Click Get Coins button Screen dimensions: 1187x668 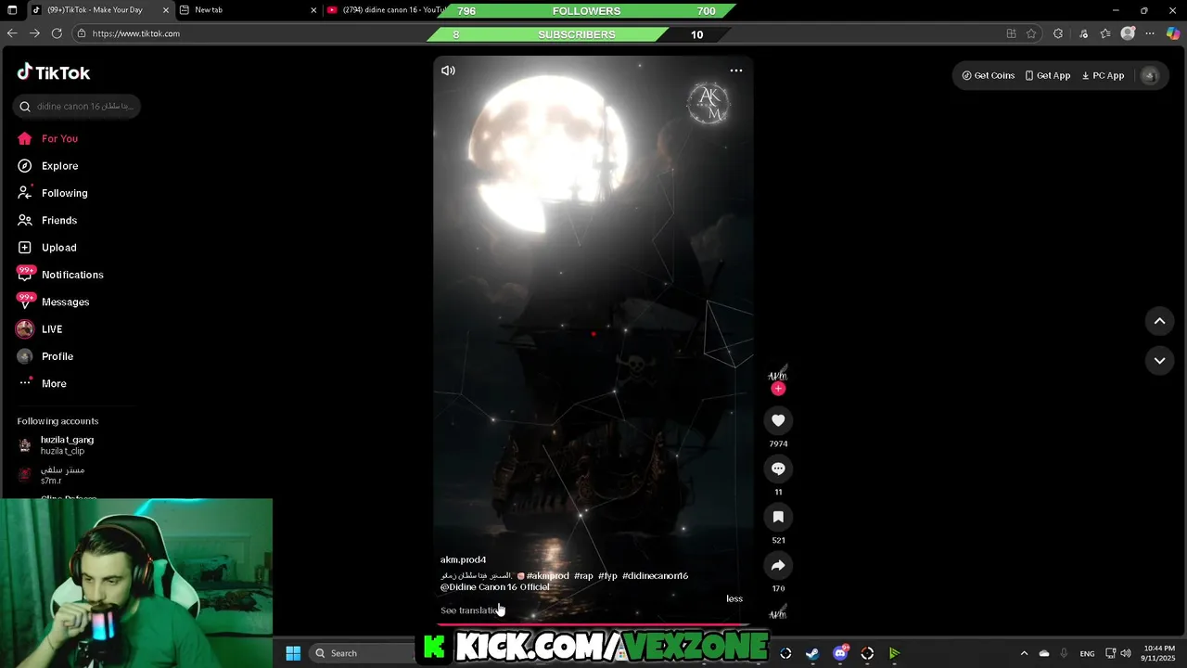point(989,75)
